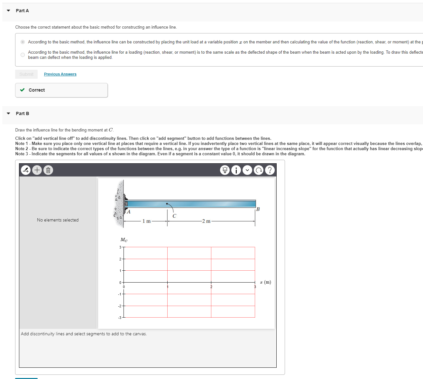Select the first basic method radio option
Viewport: 423px width, 379px height.
tap(23, 42)
